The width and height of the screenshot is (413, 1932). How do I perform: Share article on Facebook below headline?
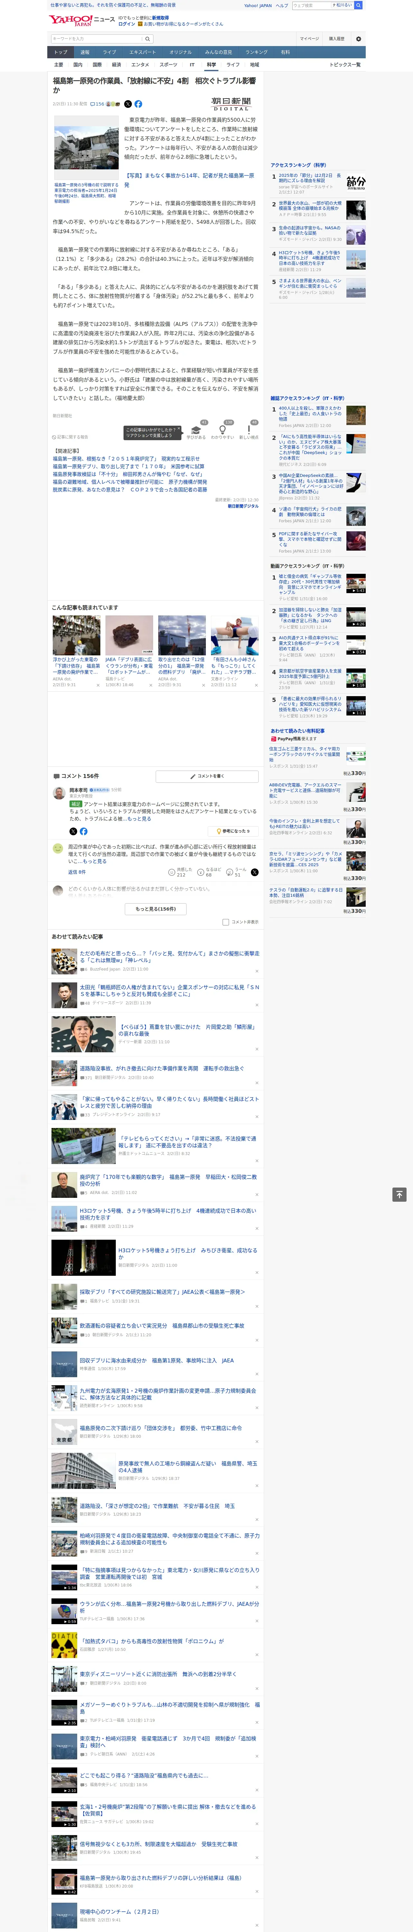coord(138,104)
